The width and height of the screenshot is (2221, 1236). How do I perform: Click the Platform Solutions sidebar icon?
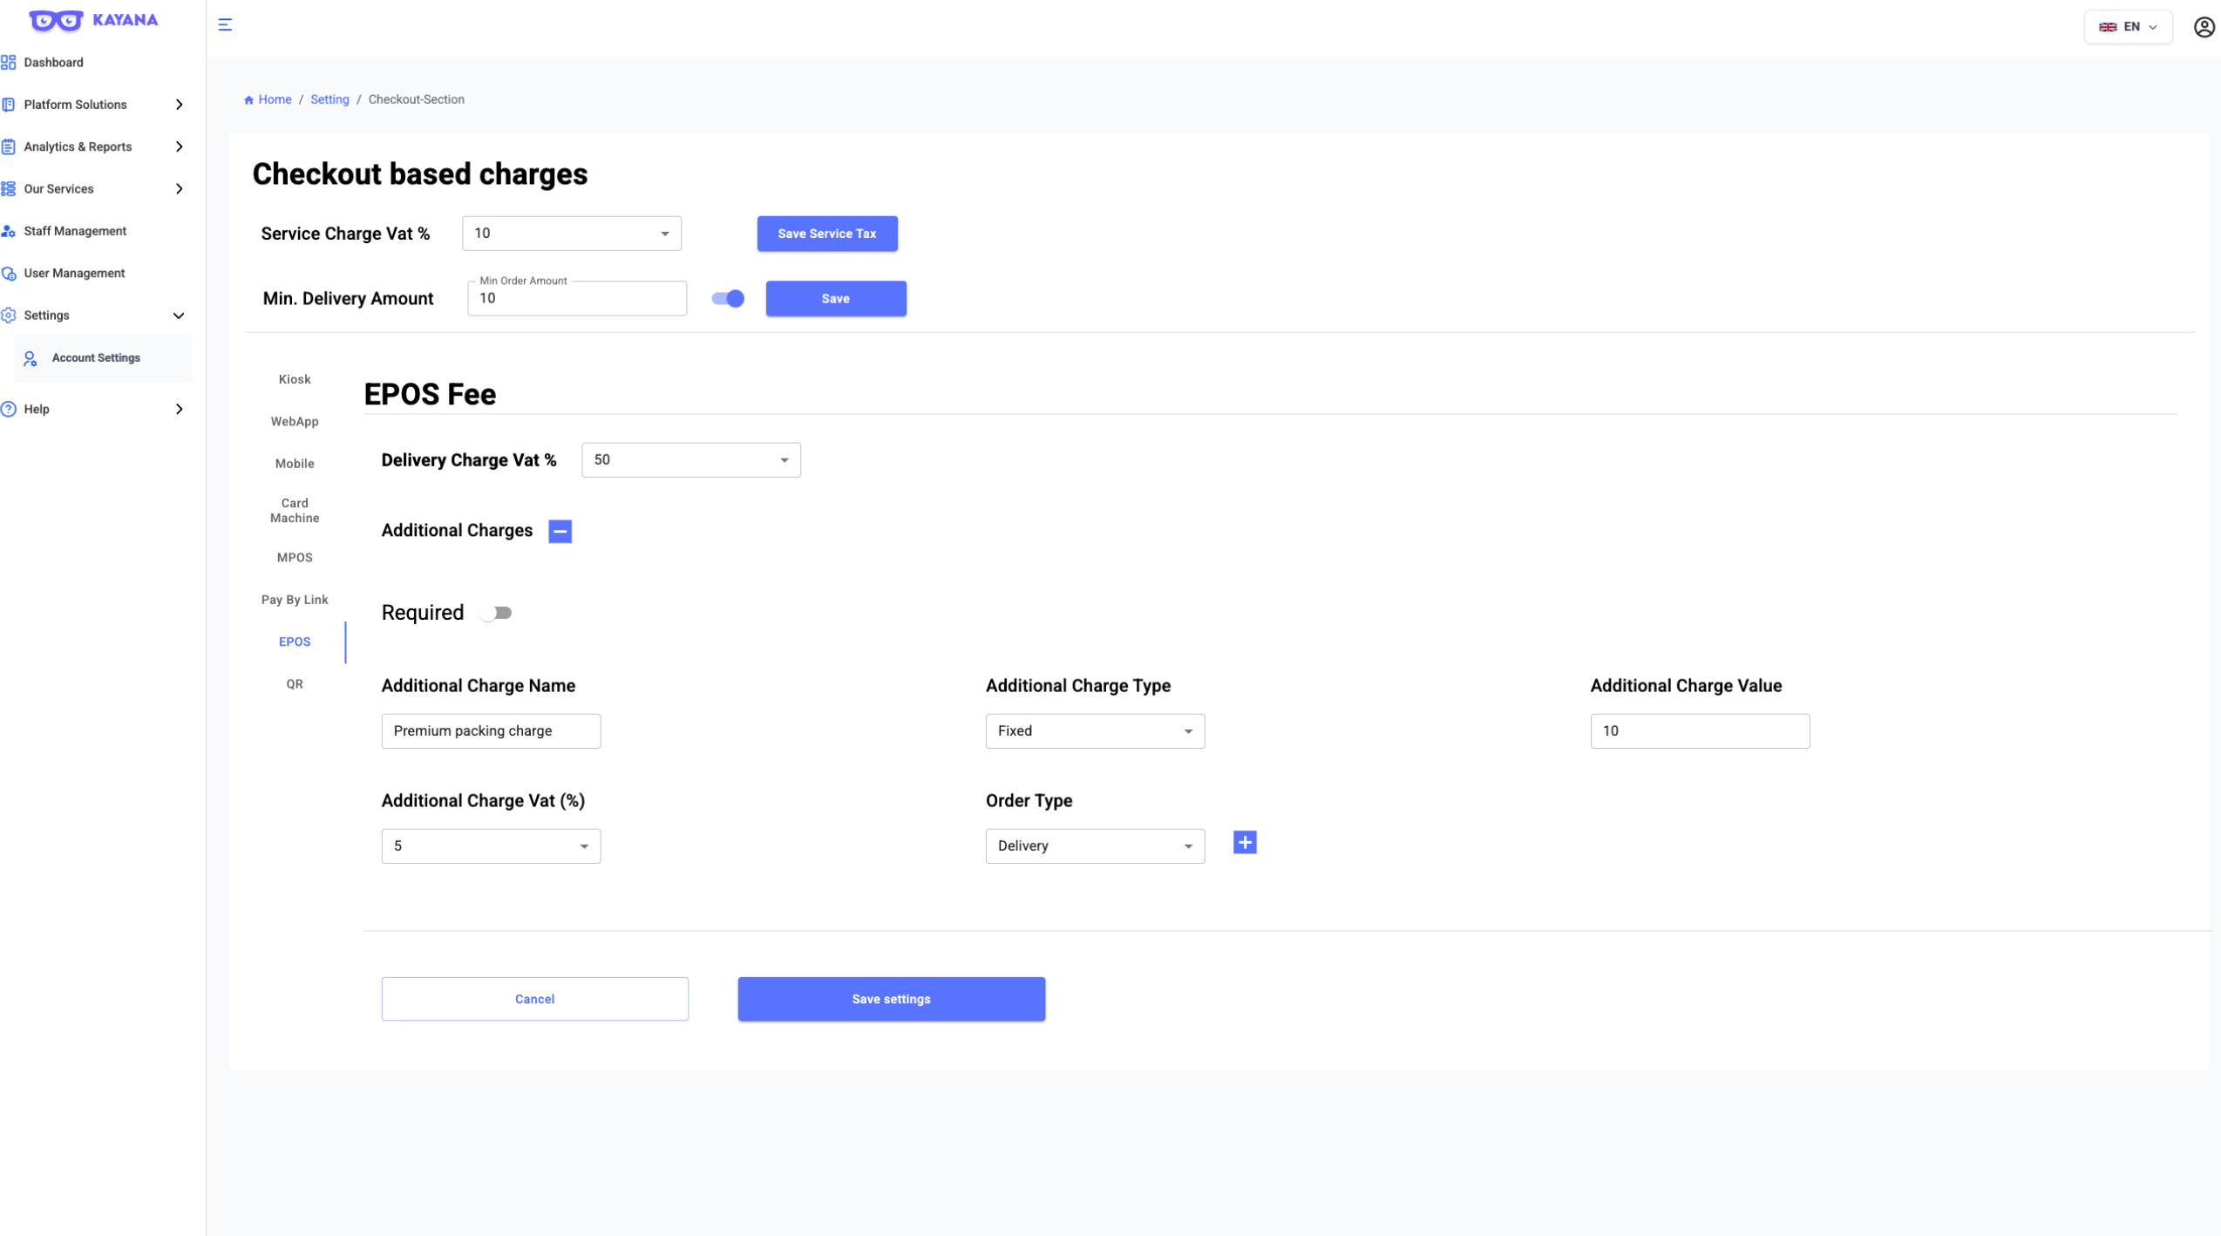(x=9, y=105)
